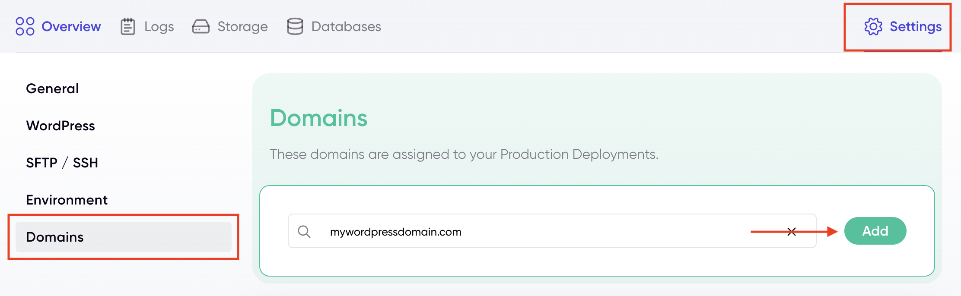961x296 pixels.
Task: Select the Storage drive icon
Action: coord(202,26)
